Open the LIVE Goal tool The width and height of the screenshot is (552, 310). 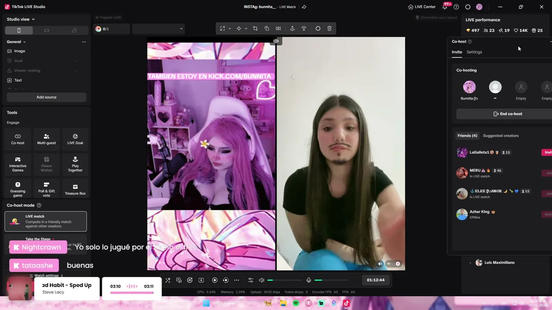tap(75, 139)
